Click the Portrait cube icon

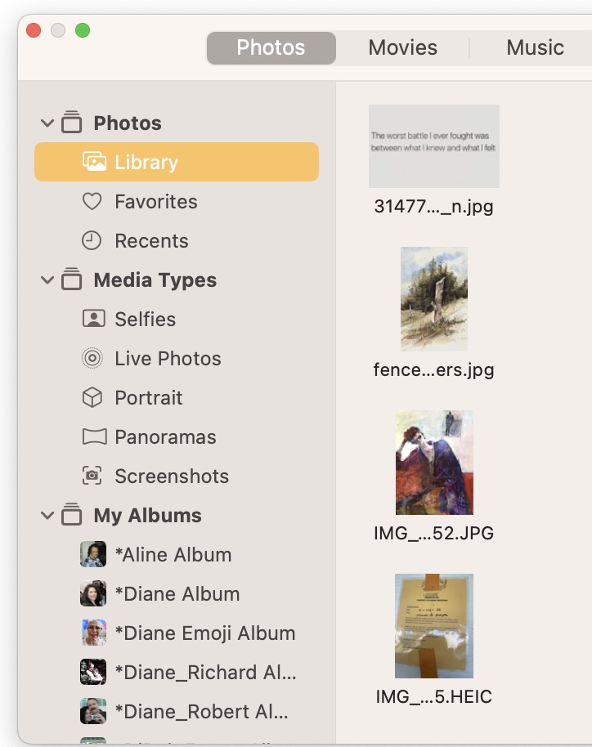pos(93,397)
